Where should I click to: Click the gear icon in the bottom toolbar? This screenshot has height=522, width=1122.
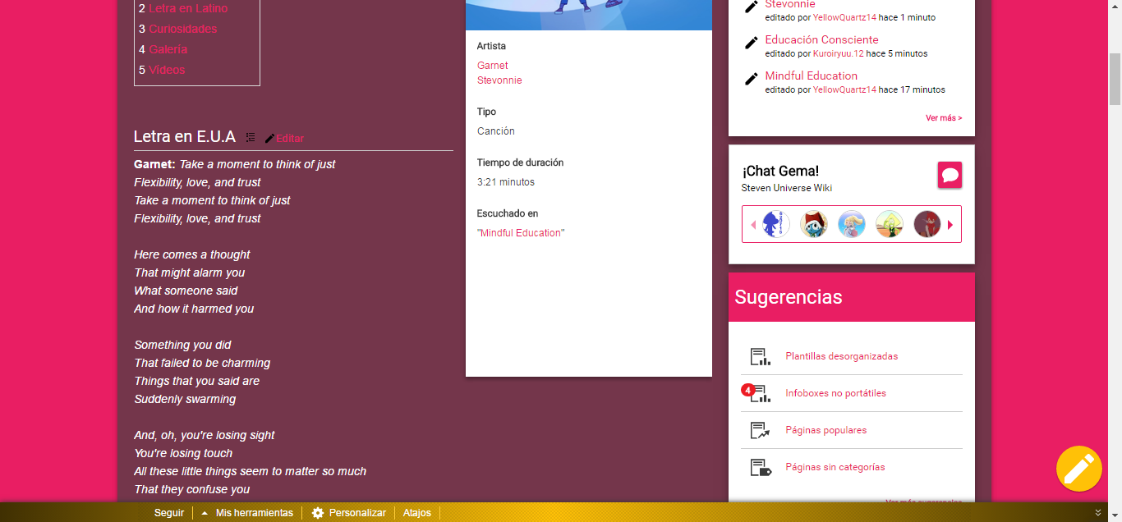318,513
